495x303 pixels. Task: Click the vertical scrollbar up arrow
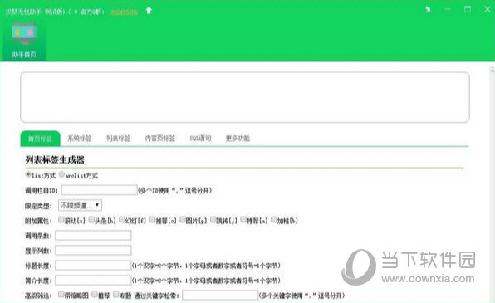[493, 71]
